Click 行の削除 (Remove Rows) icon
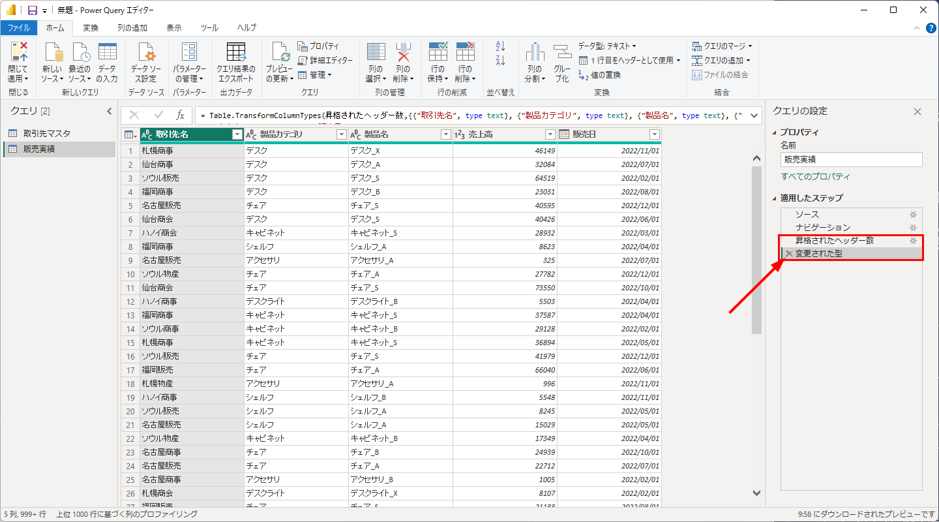939x522 pixels. (x=465, y=52)
